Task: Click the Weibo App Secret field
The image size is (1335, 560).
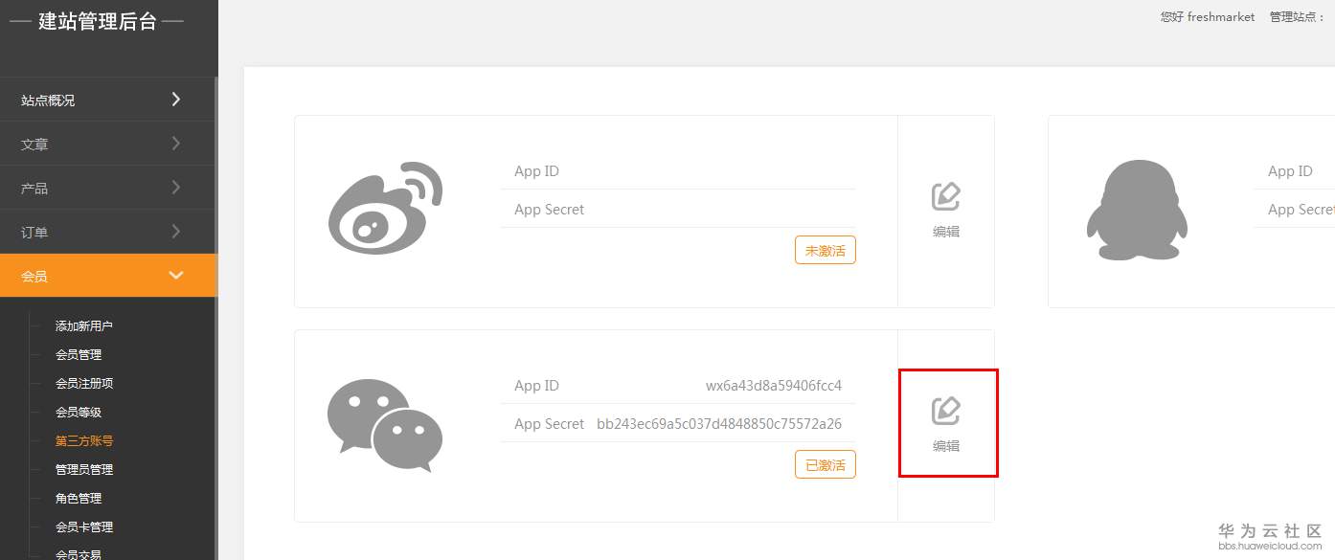Action: click(678, 210)
